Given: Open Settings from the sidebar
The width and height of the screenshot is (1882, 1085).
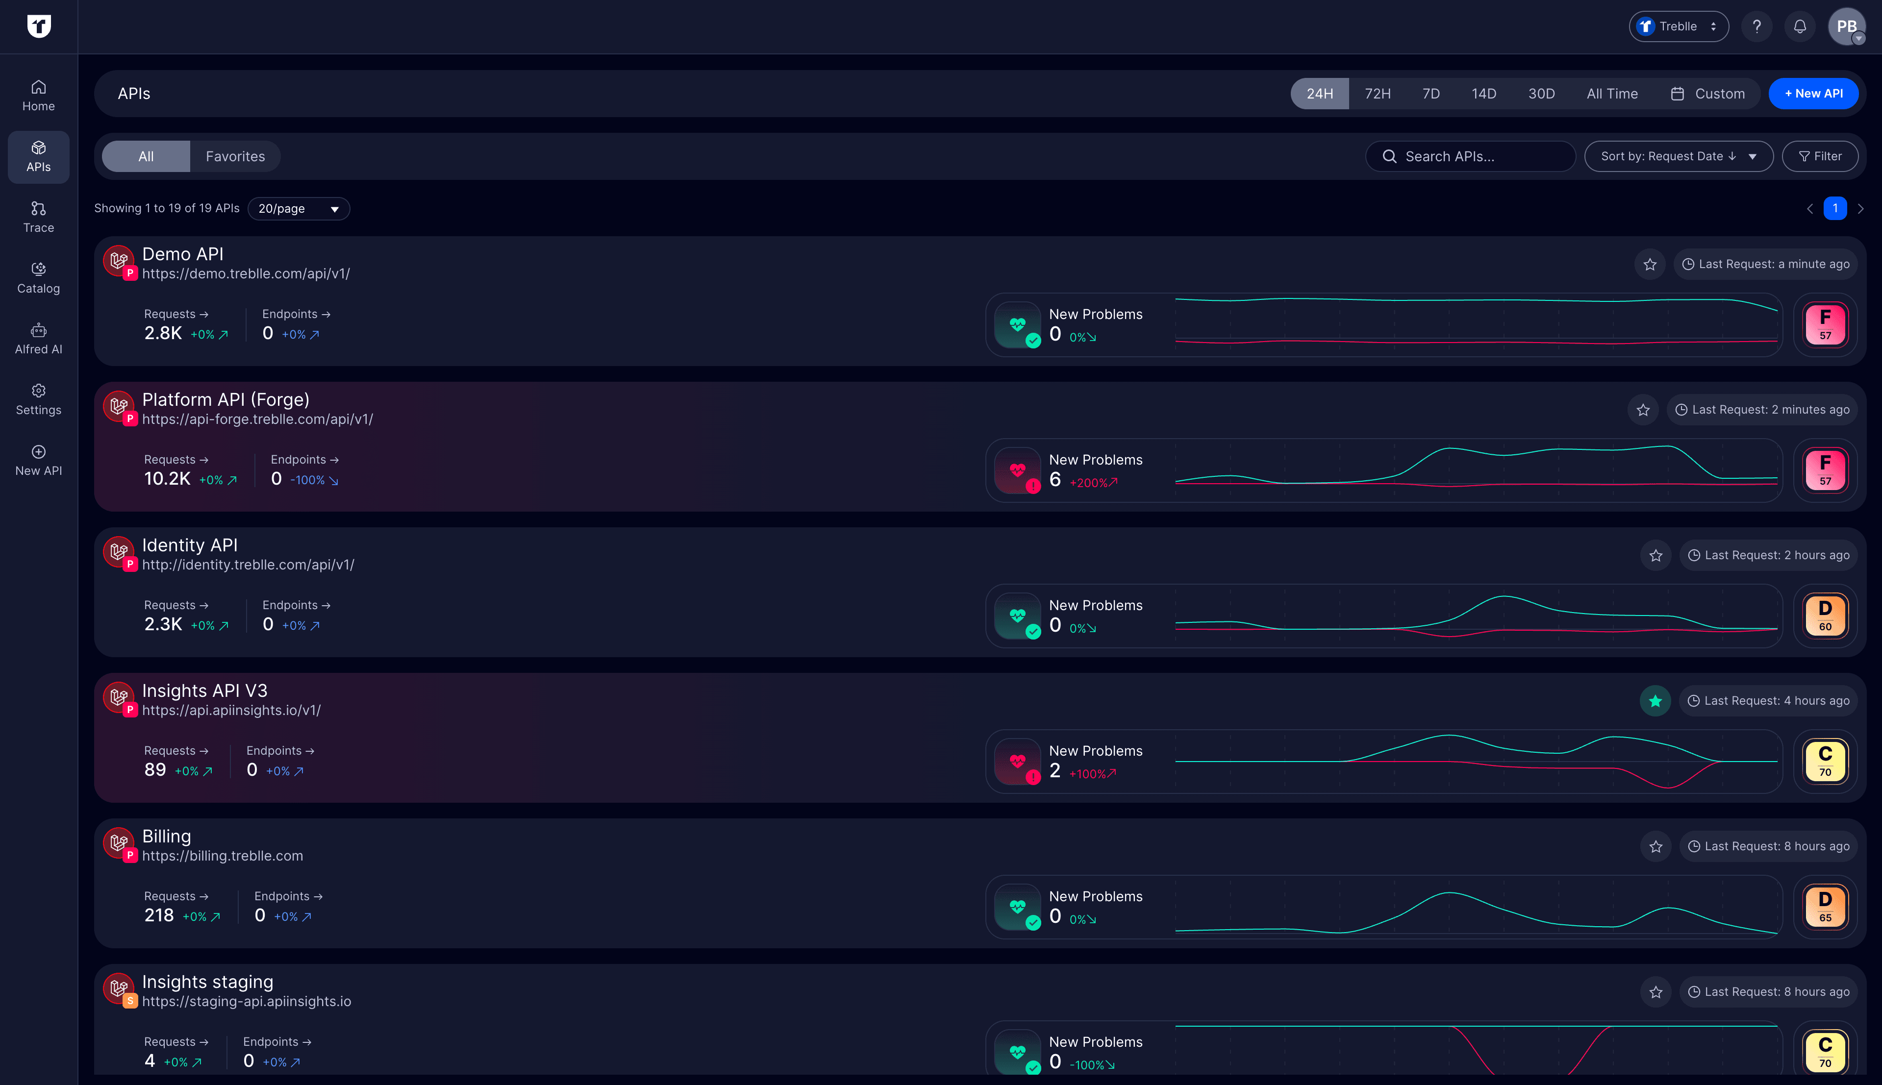Looking at the screenshot, I should pyautogui.click(x=38, y=399).
